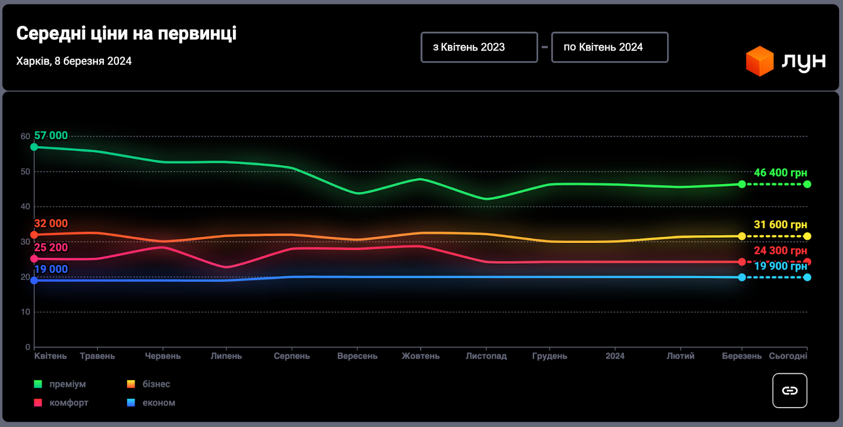Click the '24 300 грн' value label
Image resolution: width=843 pixels, height=427 pixels.
(x=780, y=251)
